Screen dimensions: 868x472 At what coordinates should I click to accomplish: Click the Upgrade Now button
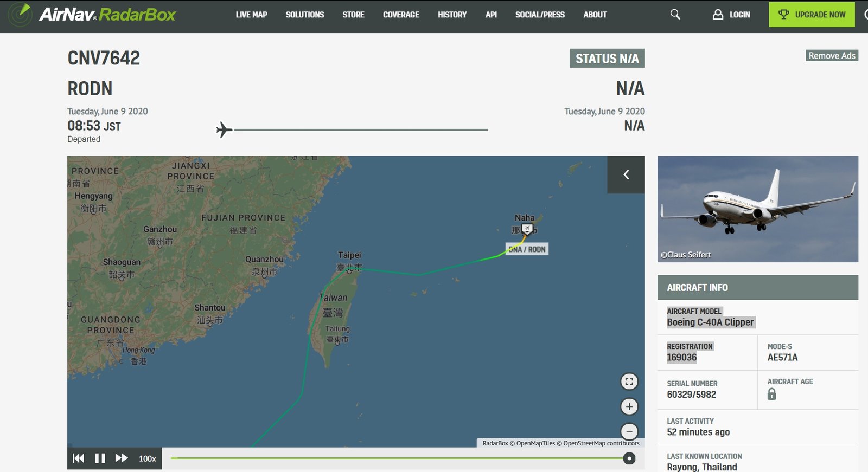click(812, 15)
